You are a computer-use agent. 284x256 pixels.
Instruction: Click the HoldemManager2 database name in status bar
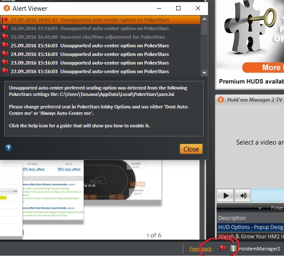pos(259,249)
